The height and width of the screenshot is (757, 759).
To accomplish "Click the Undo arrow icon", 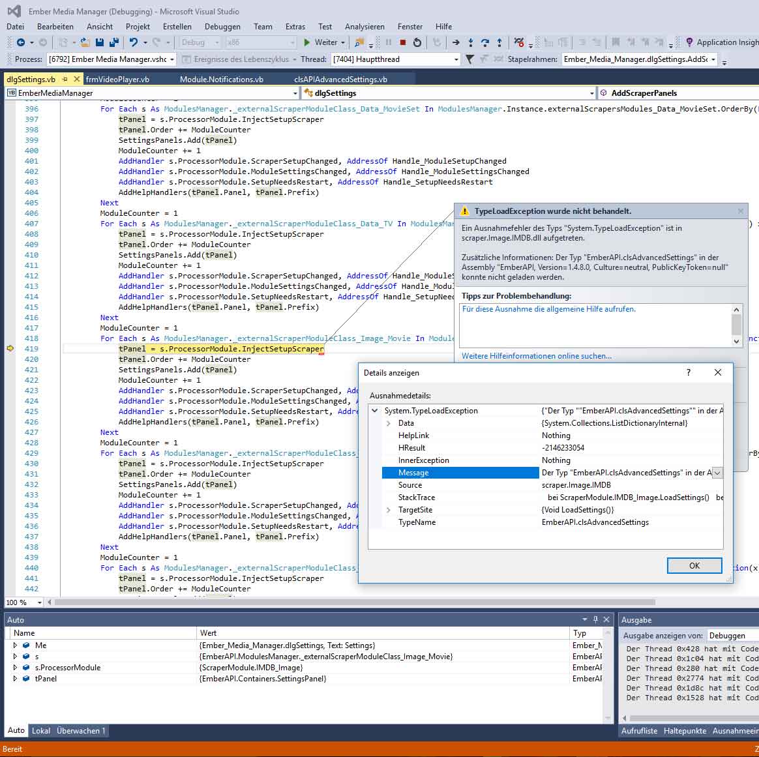I will coord(133,42).
